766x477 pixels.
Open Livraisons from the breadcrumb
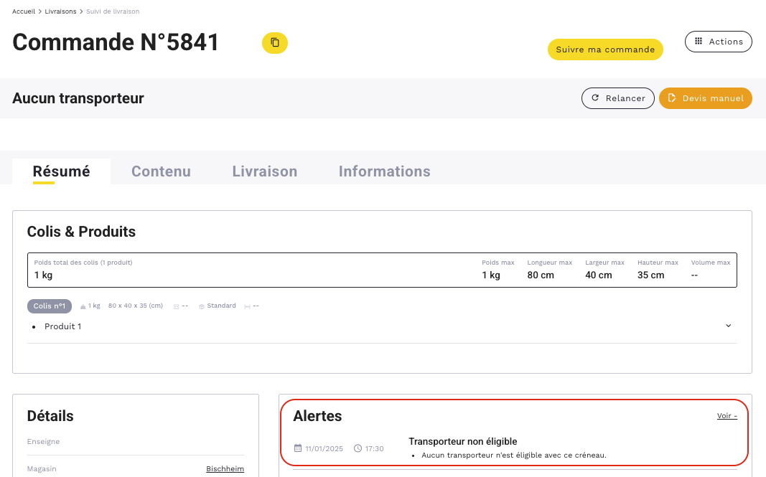pos(60,11)
